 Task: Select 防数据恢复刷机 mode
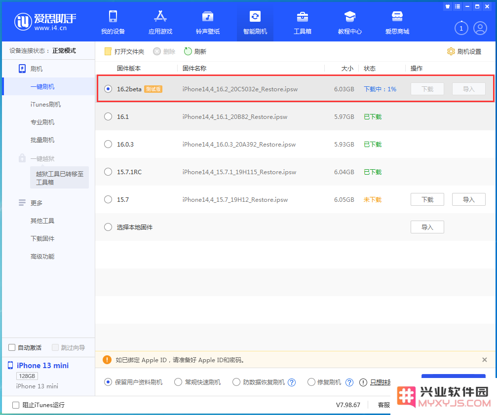(236, 382)
